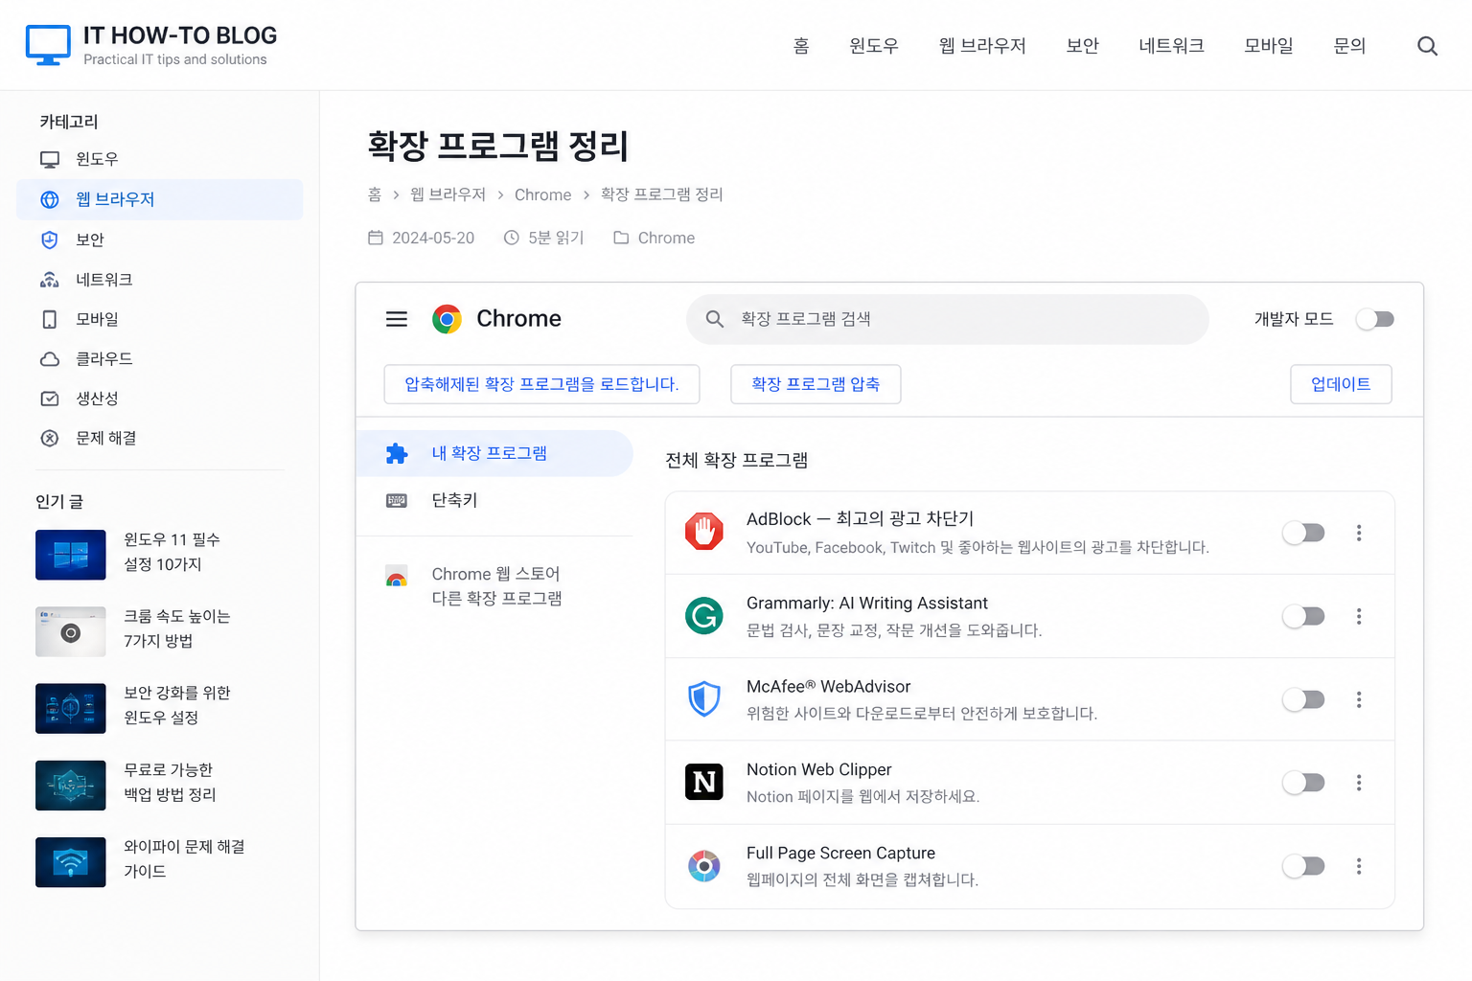The height and width of the screenshot is (981, 1472).
Task: Open more options for AdBlock
Action: click(1359, 533)
